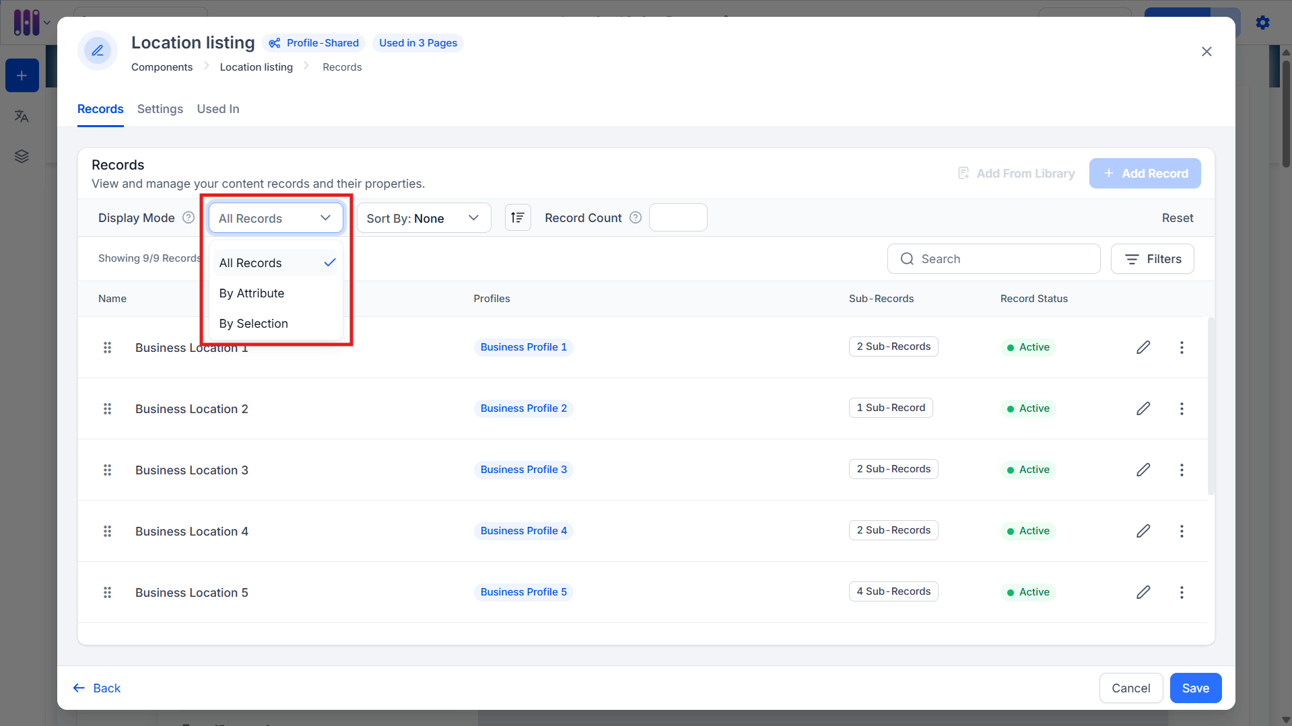This screenshot has width=1292, height=726.
Task: Click the Add Record button
Action: point(1145,174)
